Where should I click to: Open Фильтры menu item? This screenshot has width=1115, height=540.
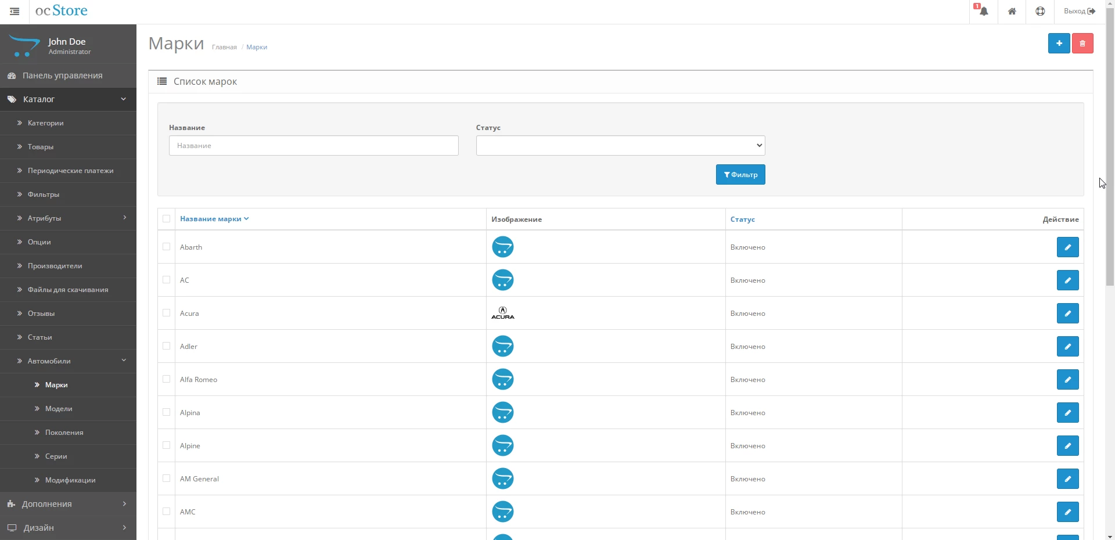[x=68, y=195]
